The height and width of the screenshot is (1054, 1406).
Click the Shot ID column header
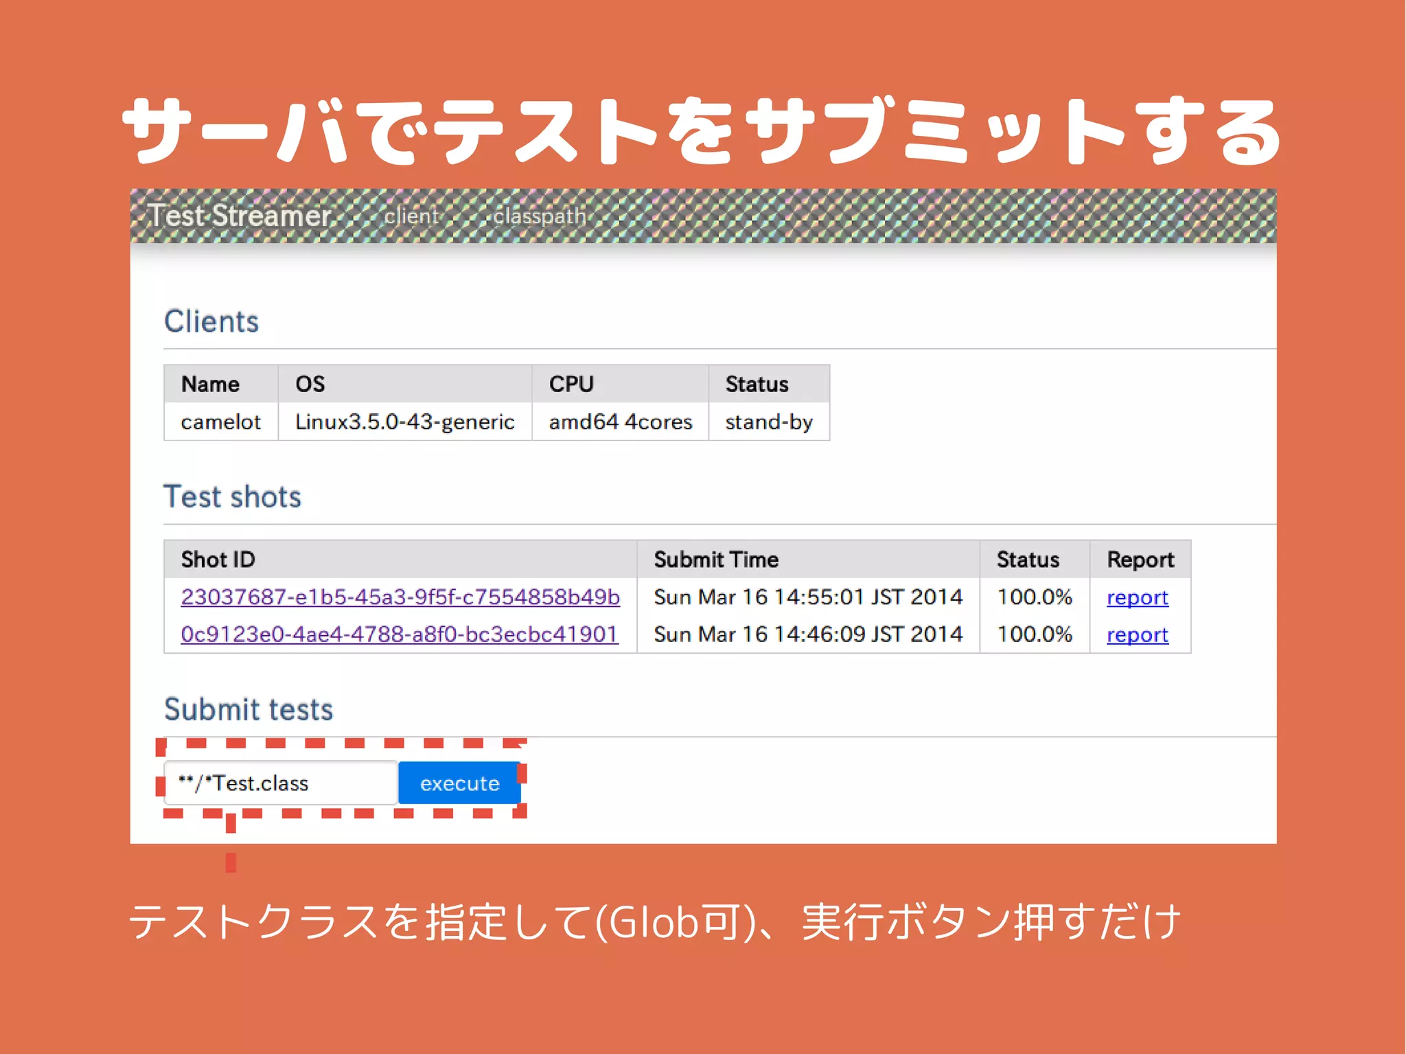click(x=400, y=559)
